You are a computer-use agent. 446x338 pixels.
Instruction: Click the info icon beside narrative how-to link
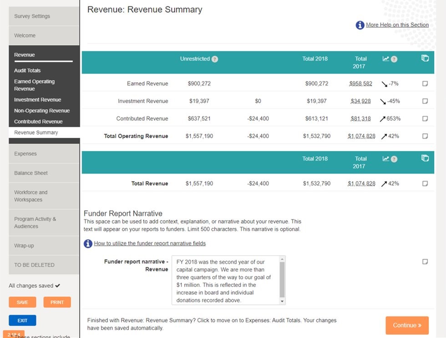(x=88, y=244)
